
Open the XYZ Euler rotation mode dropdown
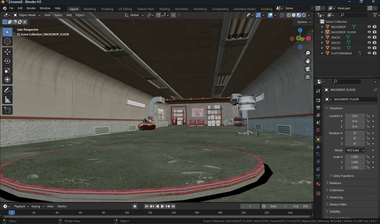point(355,150)
